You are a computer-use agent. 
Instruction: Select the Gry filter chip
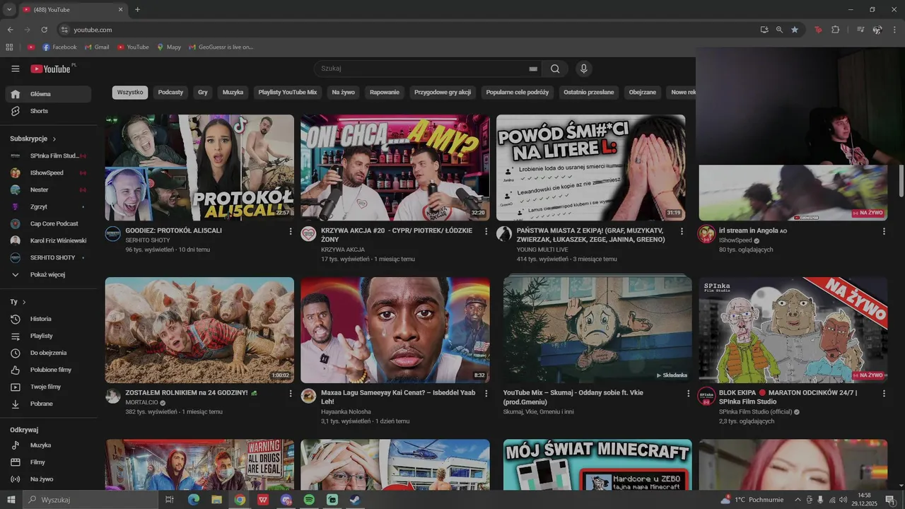pyautogui.click(x=203, y=93)
